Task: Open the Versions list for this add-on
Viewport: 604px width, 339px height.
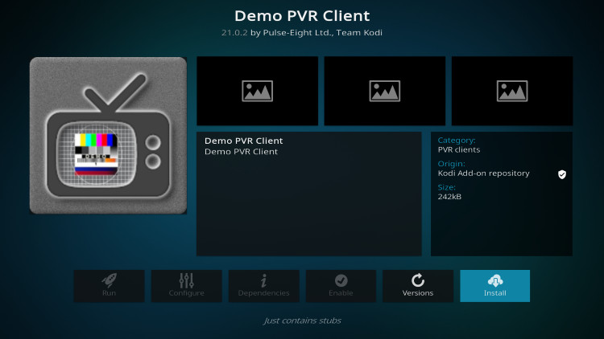Action: click(417, 285)
